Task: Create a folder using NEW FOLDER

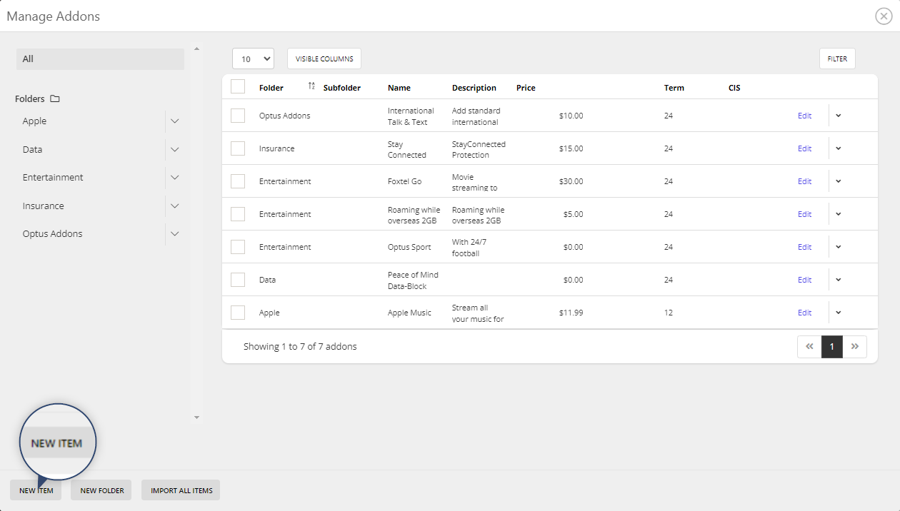Action: point(101,490)
